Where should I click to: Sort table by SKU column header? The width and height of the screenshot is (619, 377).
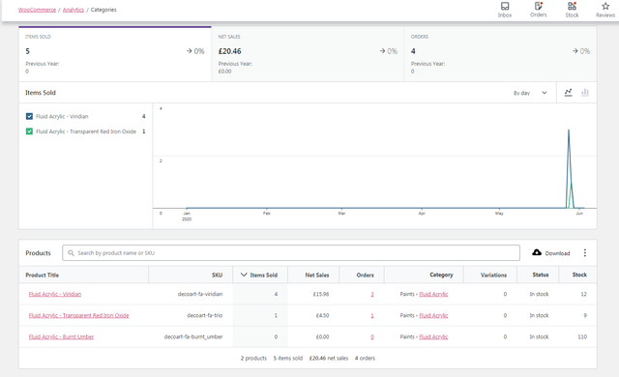[x=217, y=275]
